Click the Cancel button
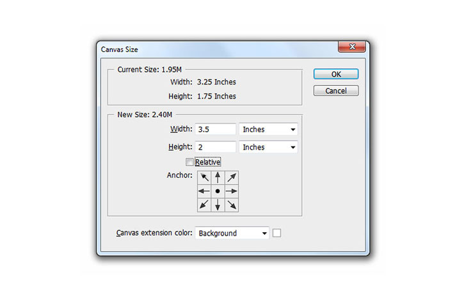The width and height of the screenshot is (464, 300). [336, 91]
